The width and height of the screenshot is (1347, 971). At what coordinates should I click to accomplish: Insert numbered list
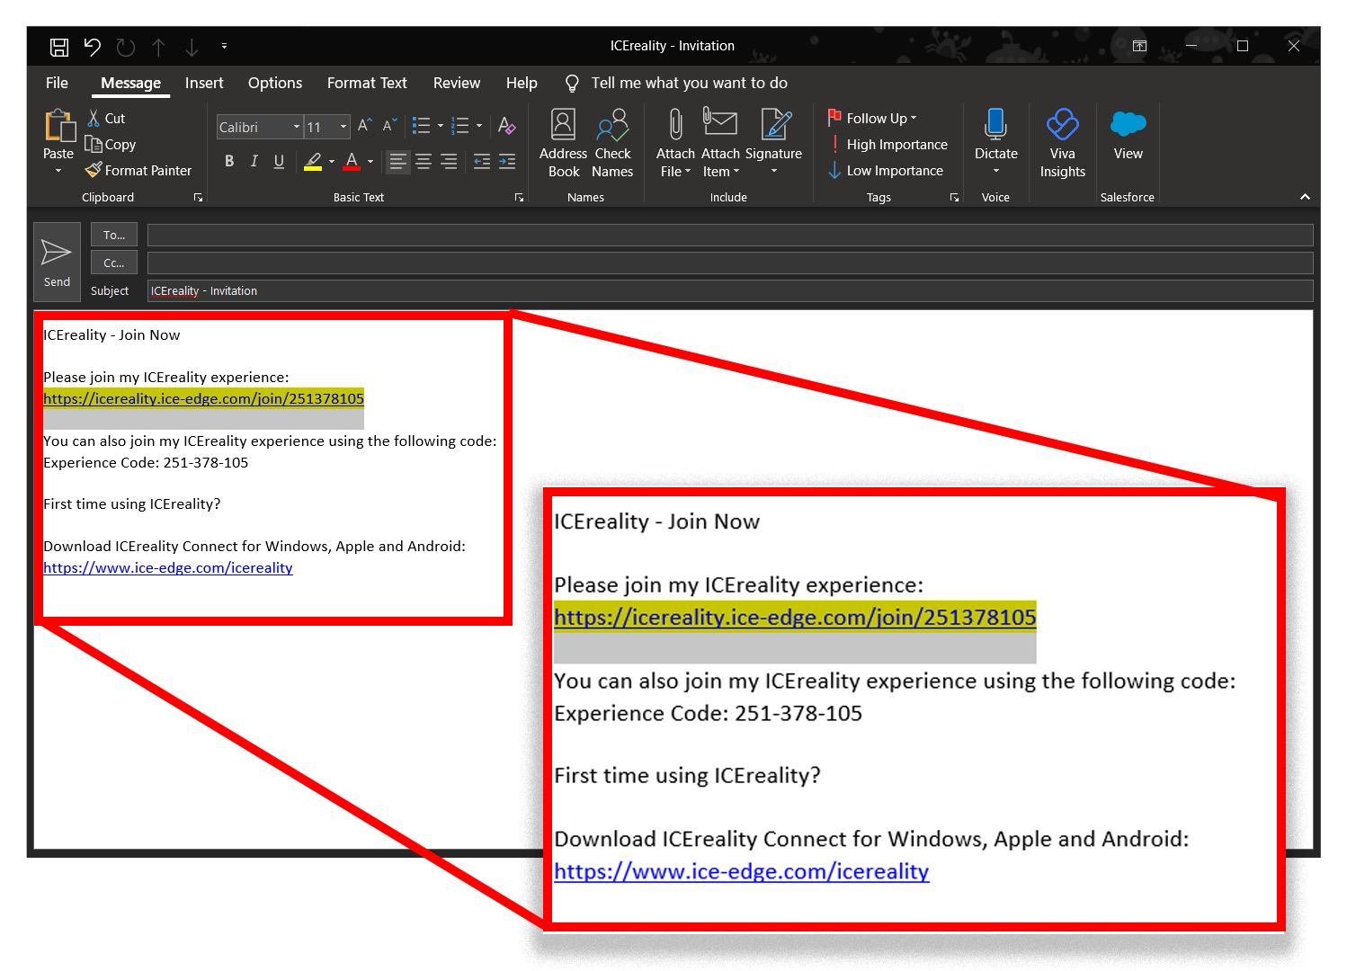click(460, 126)
